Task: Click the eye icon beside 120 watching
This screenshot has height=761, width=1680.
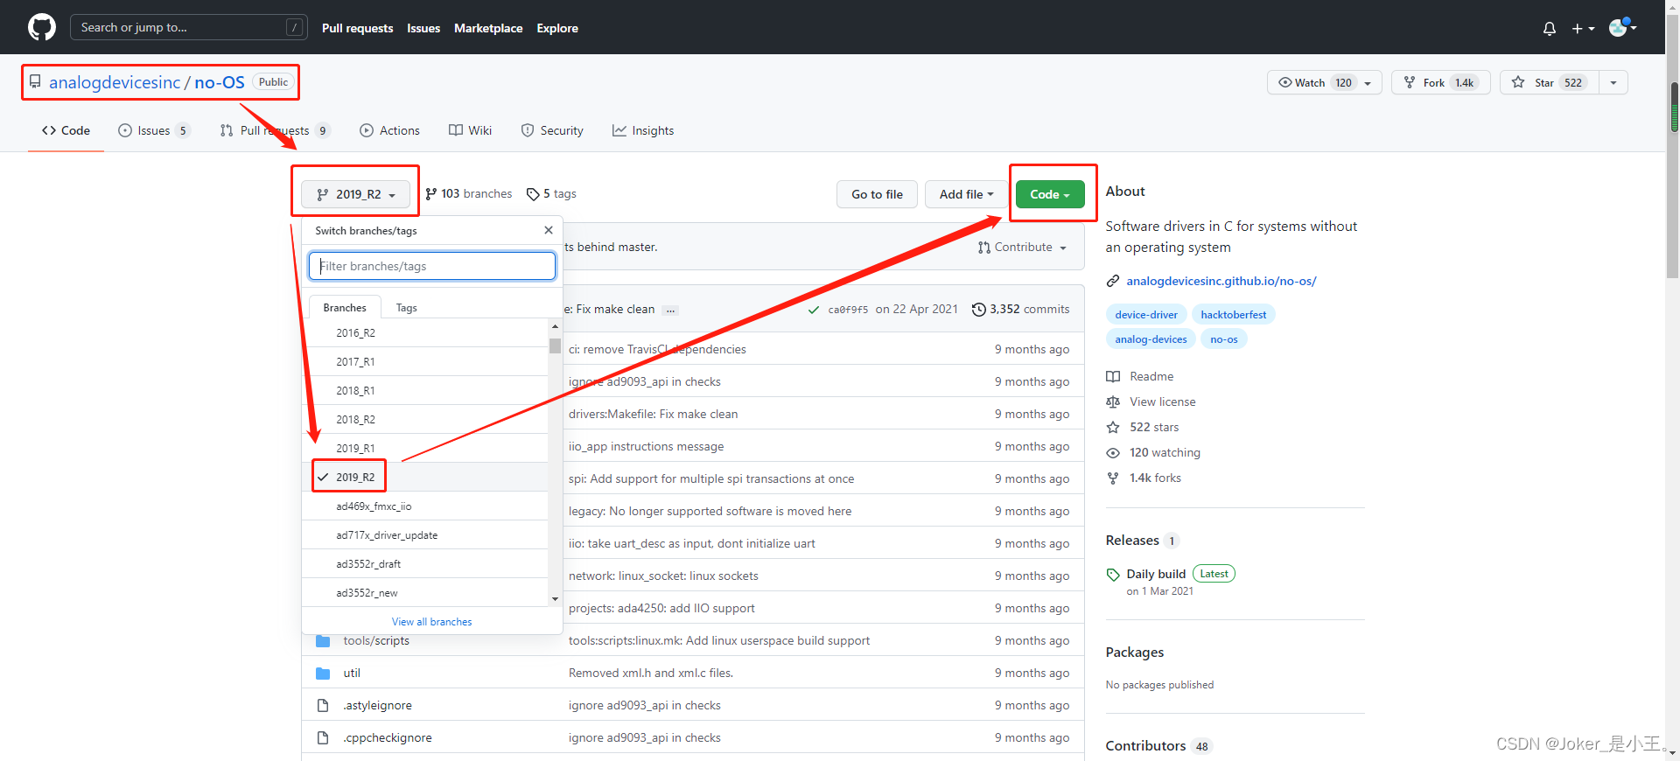Action: tap(1112, 452)
